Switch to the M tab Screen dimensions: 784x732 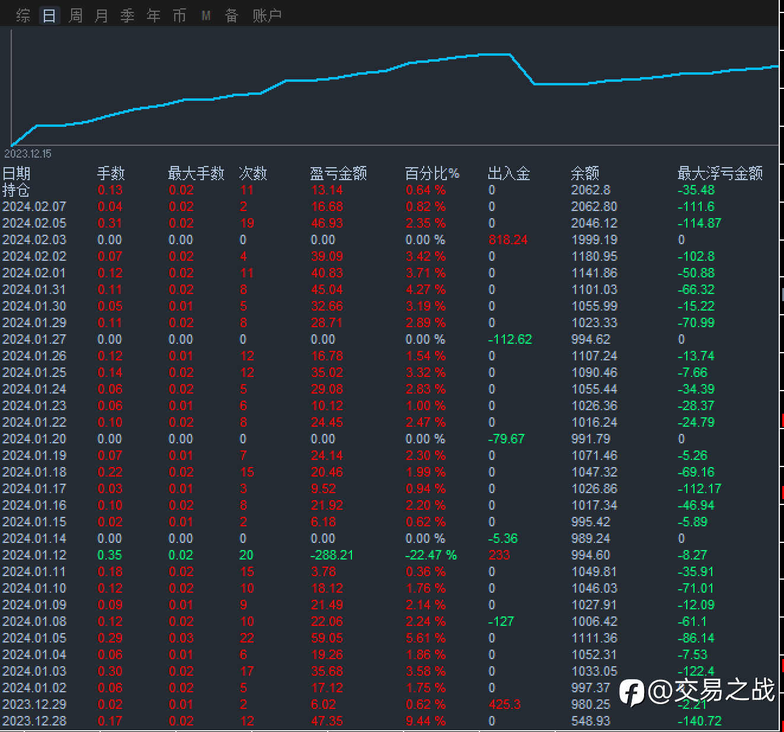click(206, 15)
